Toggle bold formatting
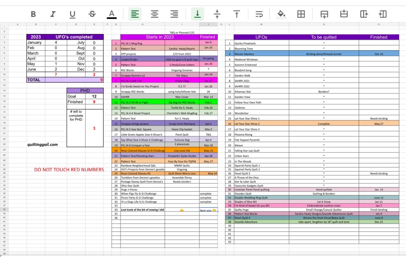 coord(33,14)
